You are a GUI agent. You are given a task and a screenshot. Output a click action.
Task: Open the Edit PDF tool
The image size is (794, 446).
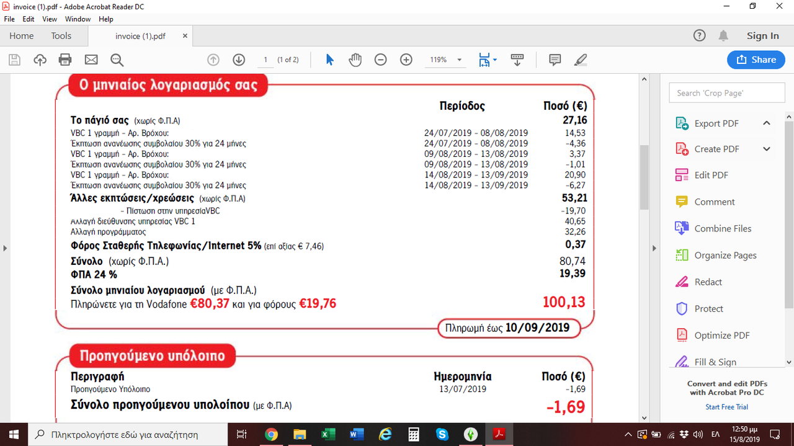711,175
